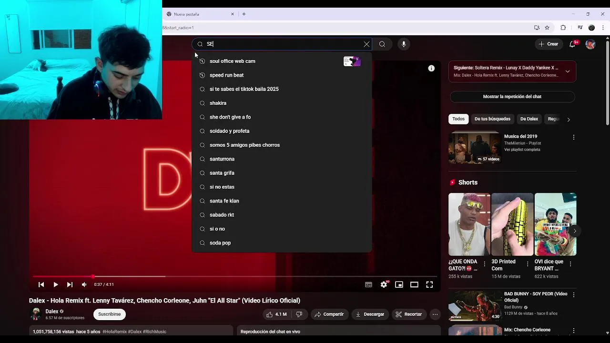Select suggestion soul office web cam
The height and width of the screenshot is (343, 610).
click(x=282, y=61)
